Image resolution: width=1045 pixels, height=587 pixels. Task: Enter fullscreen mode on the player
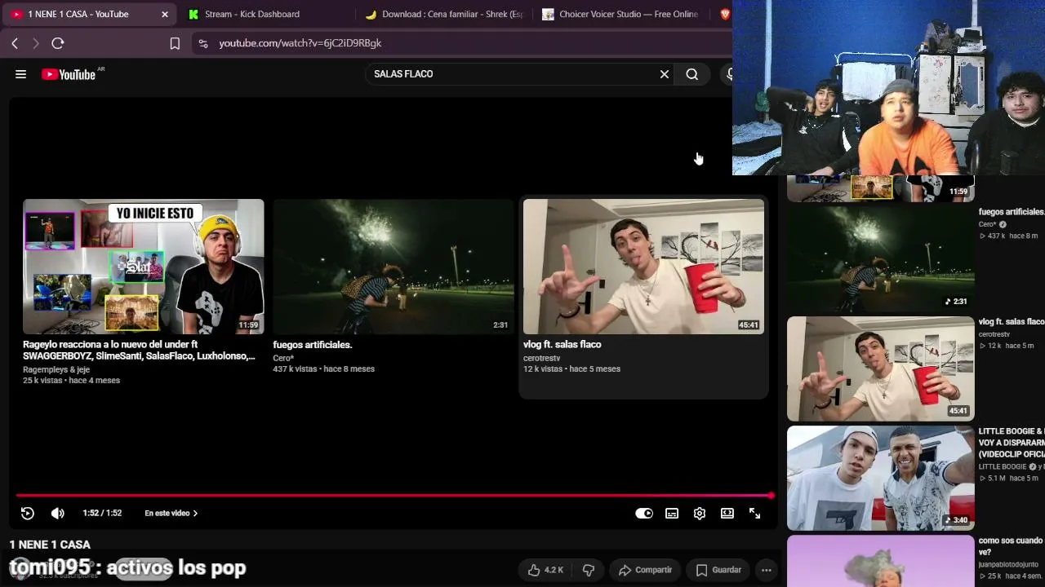(755, 513)
